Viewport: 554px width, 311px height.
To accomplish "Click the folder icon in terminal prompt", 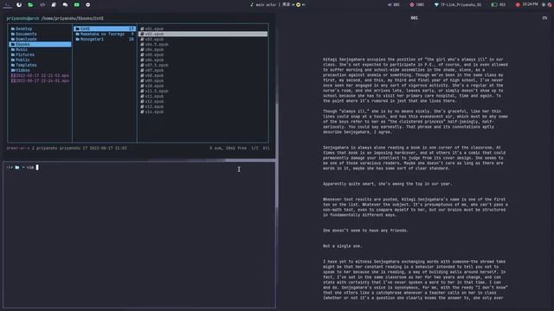I will (x=17, y=168).
